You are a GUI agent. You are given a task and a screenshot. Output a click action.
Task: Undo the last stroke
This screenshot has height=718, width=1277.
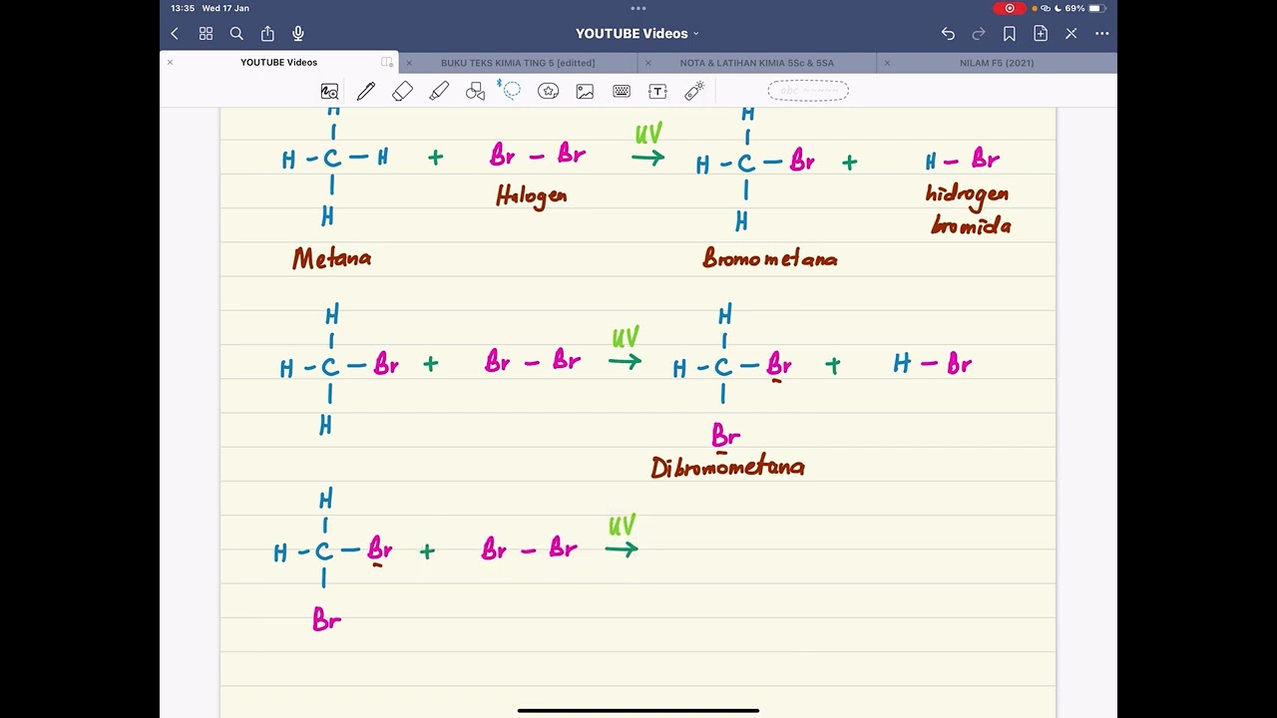pos(948,34)
